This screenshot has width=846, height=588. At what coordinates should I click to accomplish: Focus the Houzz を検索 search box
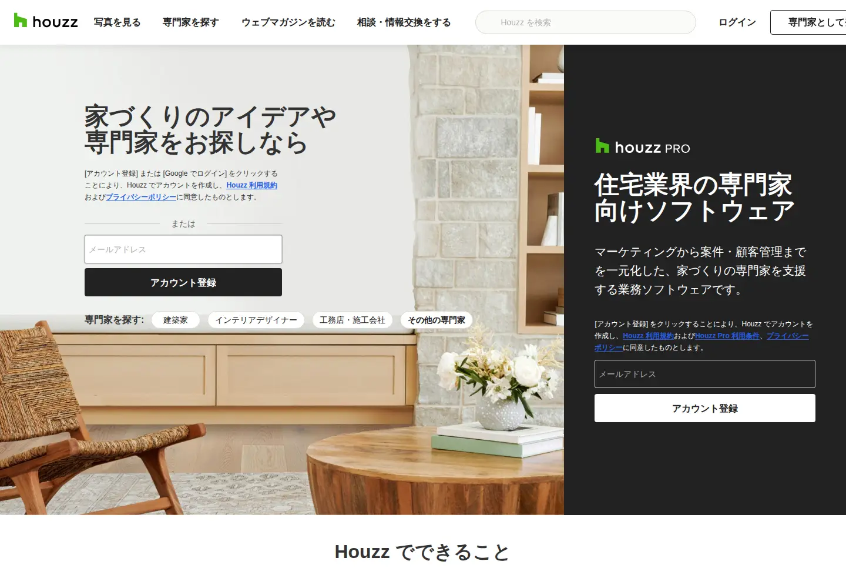(x=586, y=22)
